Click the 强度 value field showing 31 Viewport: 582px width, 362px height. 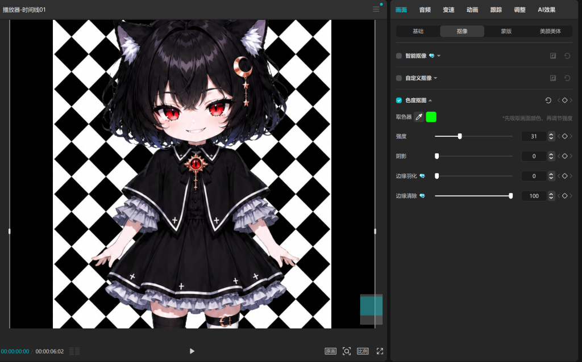534,136
